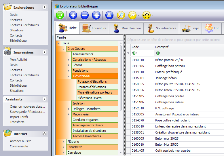The height and width of the screenshot is (156, 224).
Task: Open dropdown arrow beside yellow sliders icon
Action: coord(153,15)
